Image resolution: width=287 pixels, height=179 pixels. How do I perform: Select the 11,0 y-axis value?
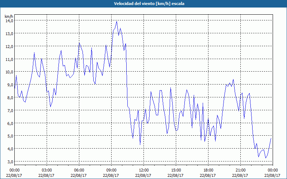click(9, 59)
